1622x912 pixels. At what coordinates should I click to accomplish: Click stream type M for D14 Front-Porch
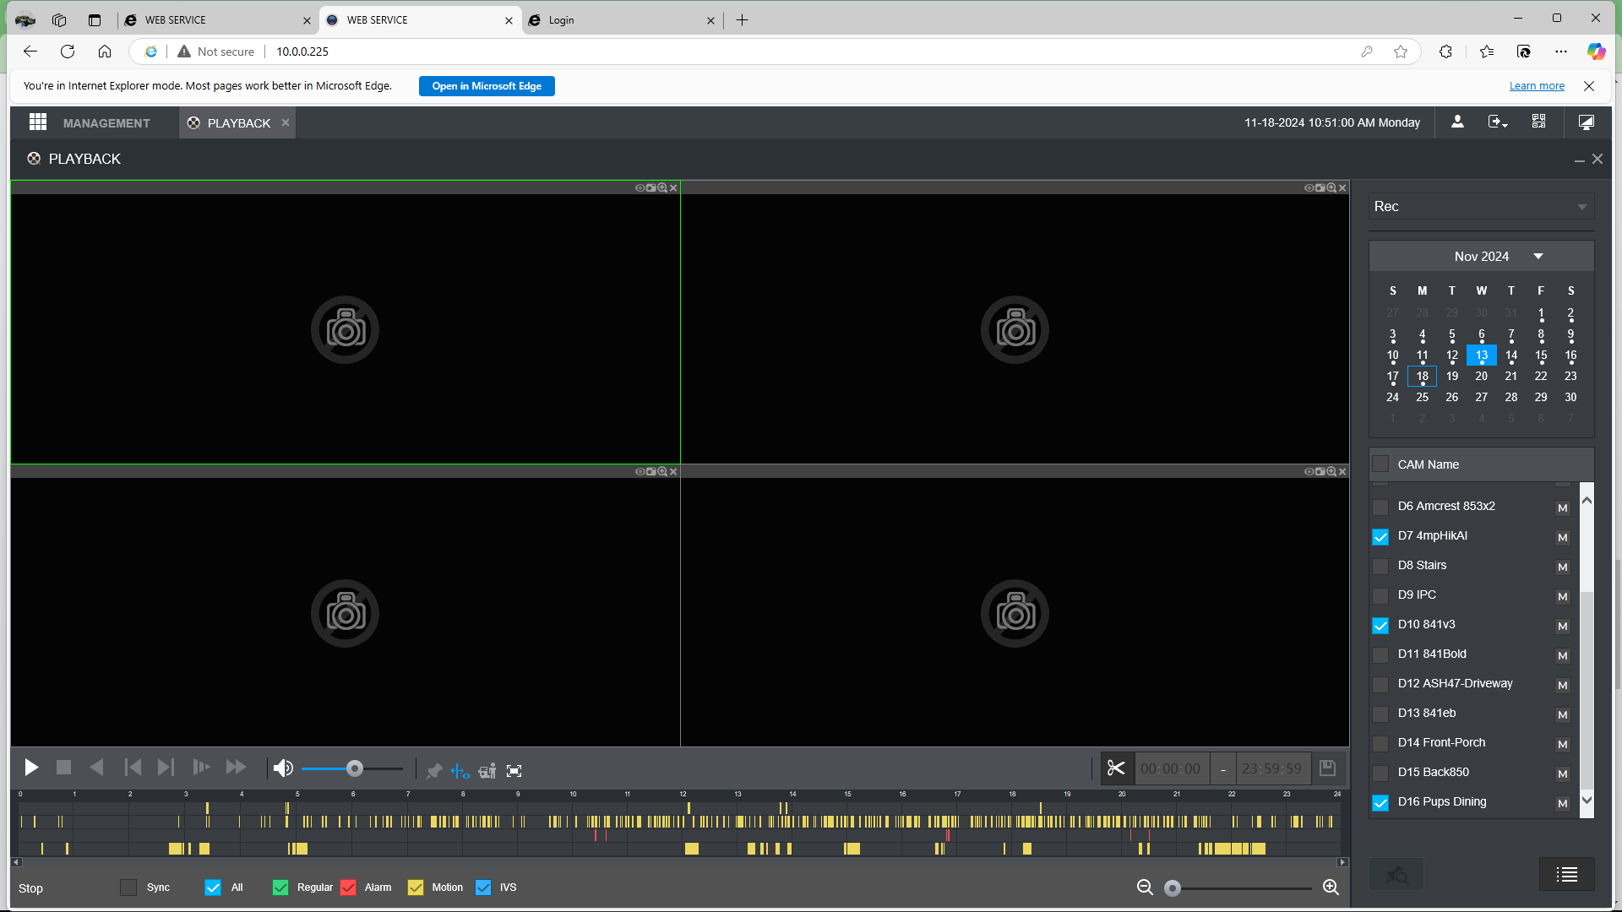pyautogui.click(x=1563, y=745)
